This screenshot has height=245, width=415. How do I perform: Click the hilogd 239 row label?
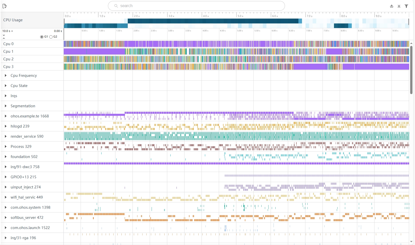click(x=20, y=126)
